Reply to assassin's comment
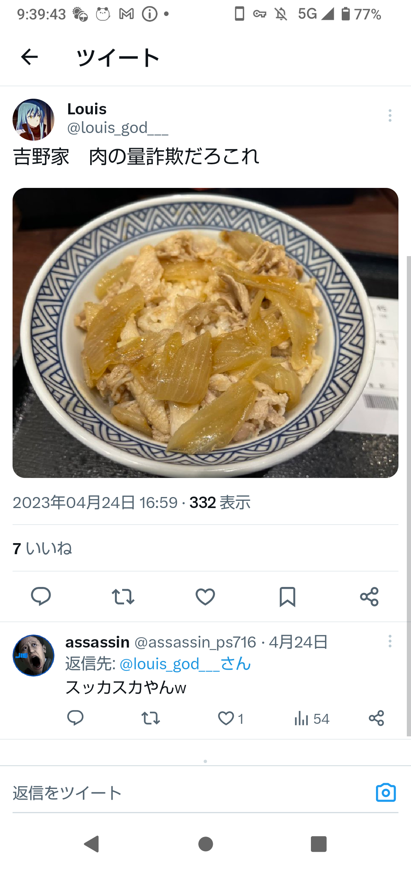Screen dimensions: 411x869 [x=75, y=718]
